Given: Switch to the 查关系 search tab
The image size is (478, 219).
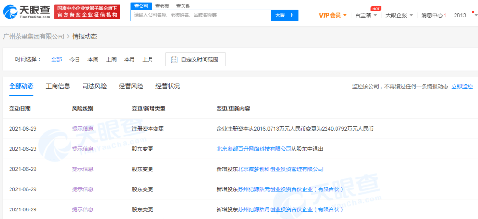Looking at the screenshot, I should [x=183, y=6].
